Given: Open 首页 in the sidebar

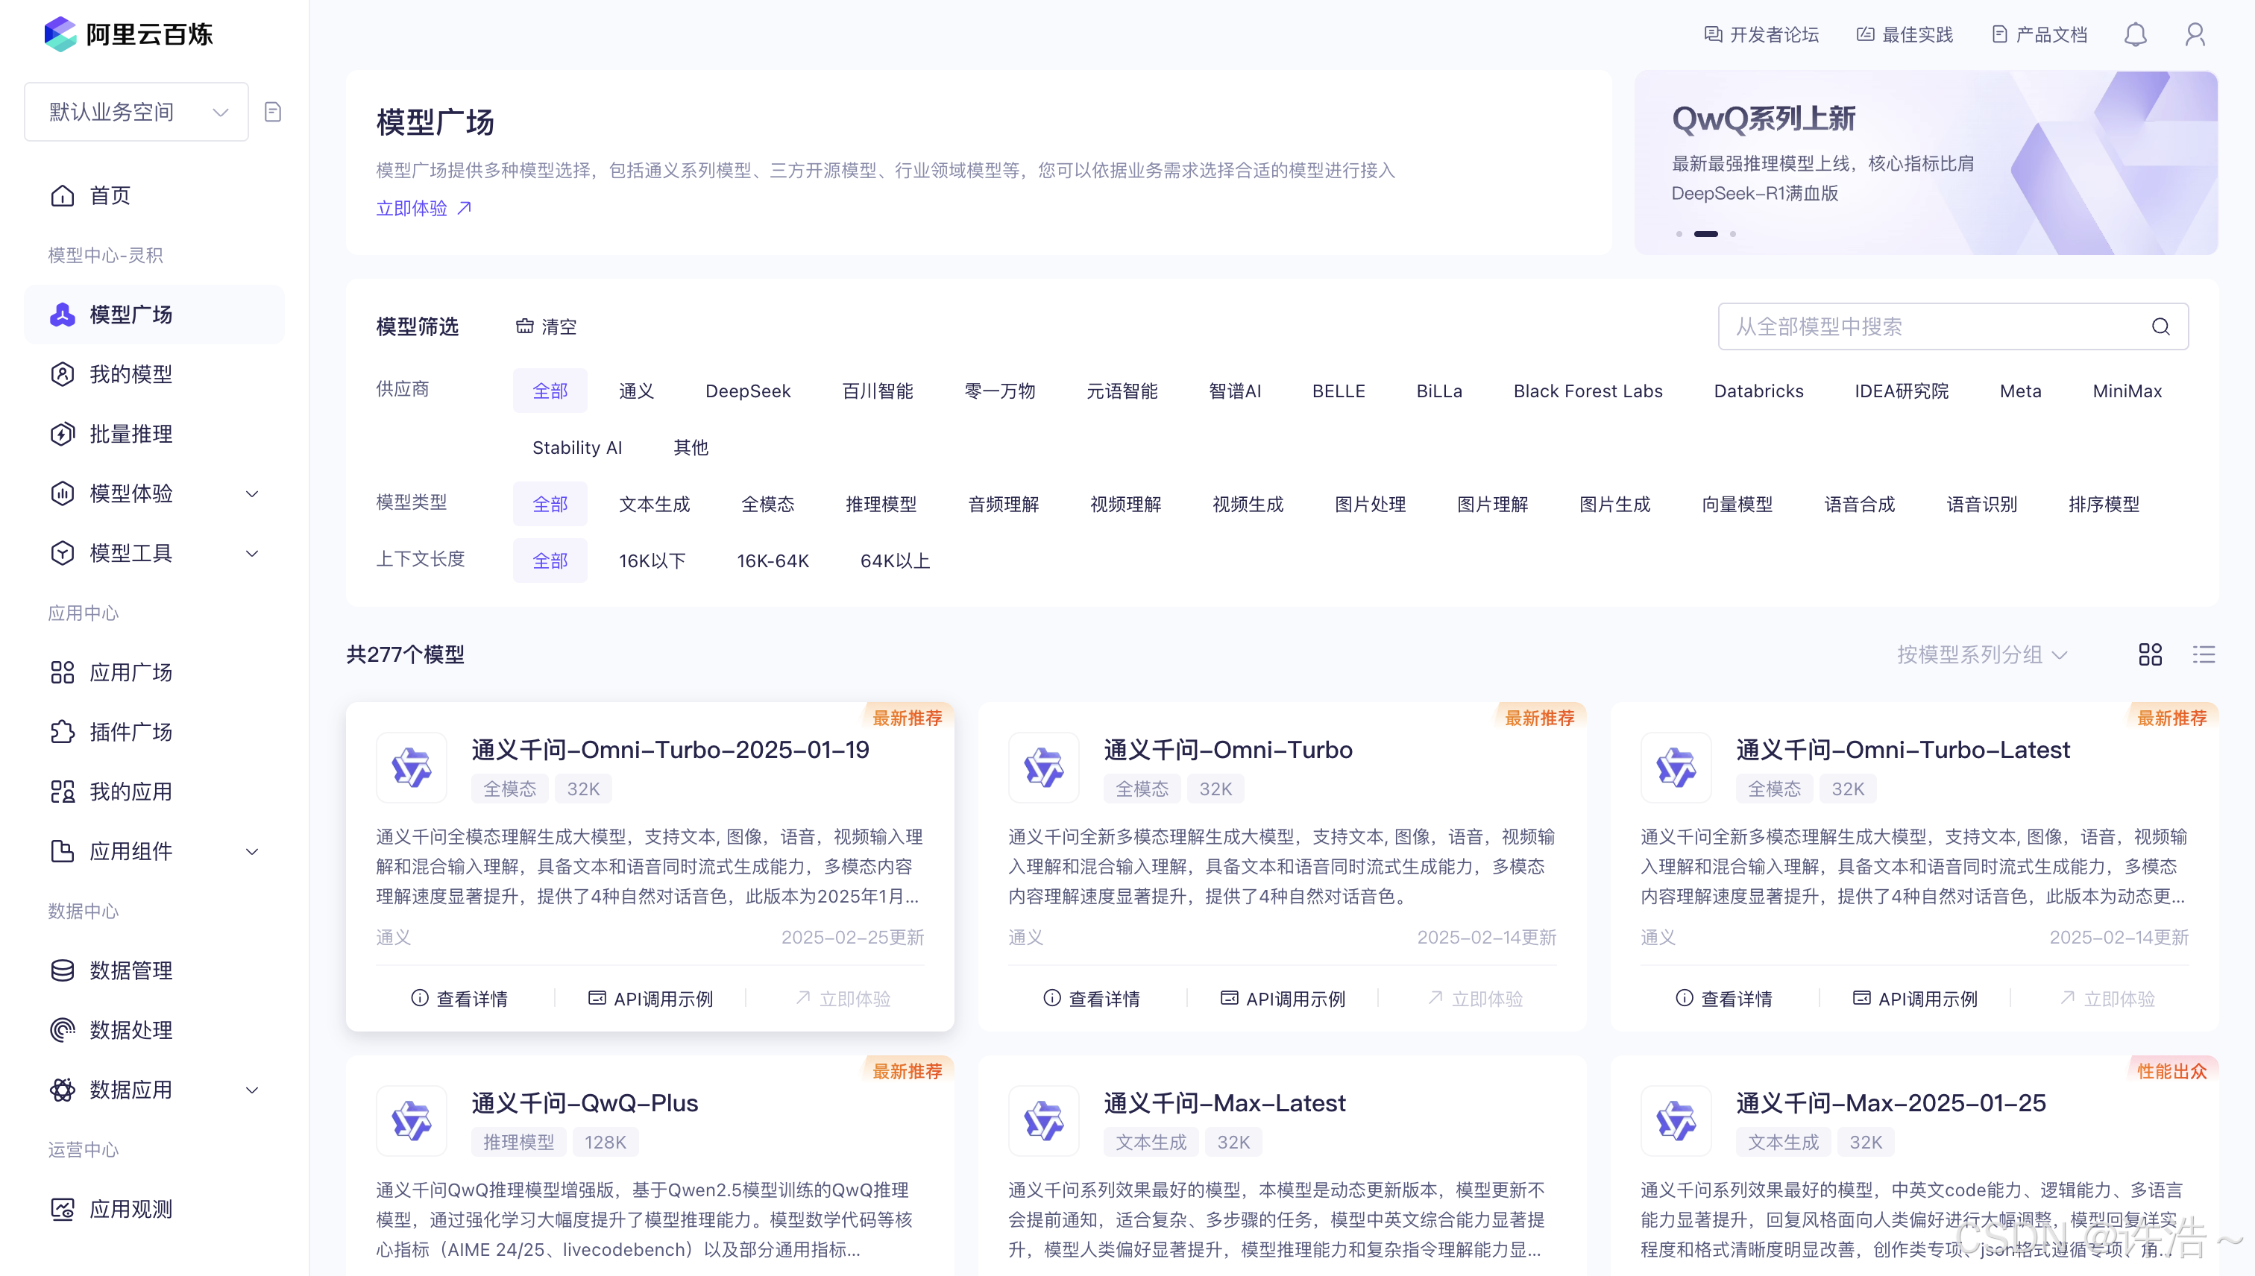Looking at the screenshot, I should [x=110, y=195].
